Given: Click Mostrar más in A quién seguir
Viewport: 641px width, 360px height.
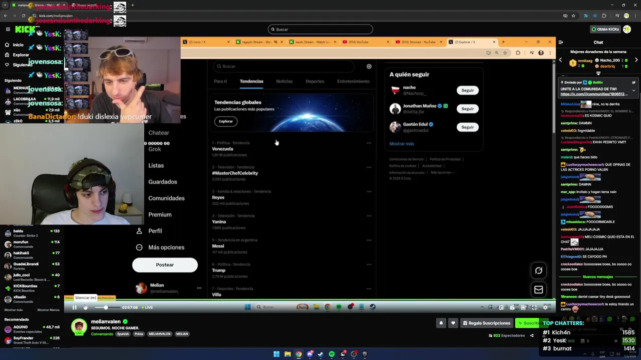Looking at the screenshot, I should click(402, 144).
